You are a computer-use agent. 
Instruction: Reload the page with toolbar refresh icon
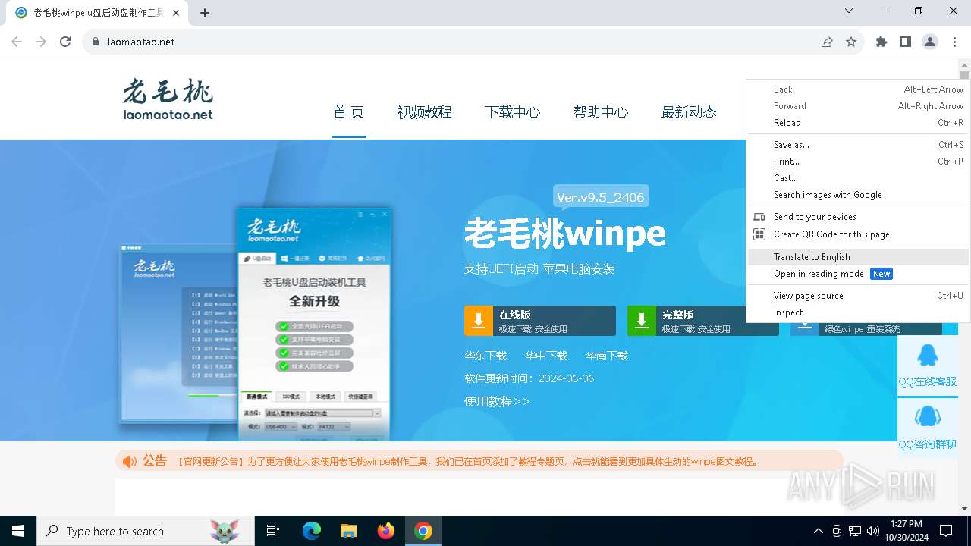click(x=65, y=42)
